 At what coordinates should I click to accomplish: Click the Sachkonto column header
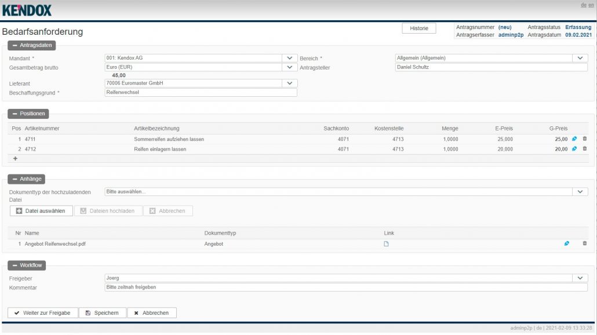click(x=336, y=129)
